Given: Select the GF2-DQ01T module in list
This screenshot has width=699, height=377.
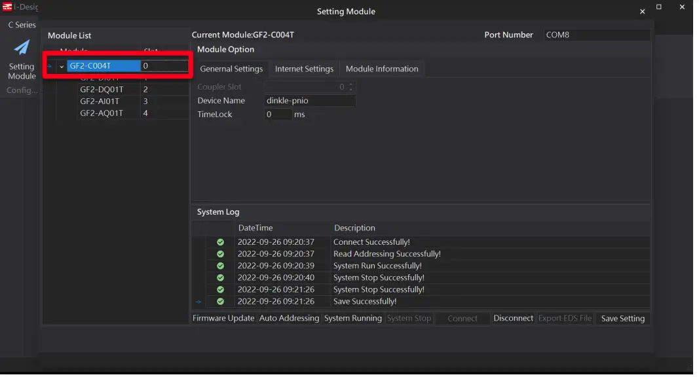Looking at the screenshot, I should coord(102,90).
